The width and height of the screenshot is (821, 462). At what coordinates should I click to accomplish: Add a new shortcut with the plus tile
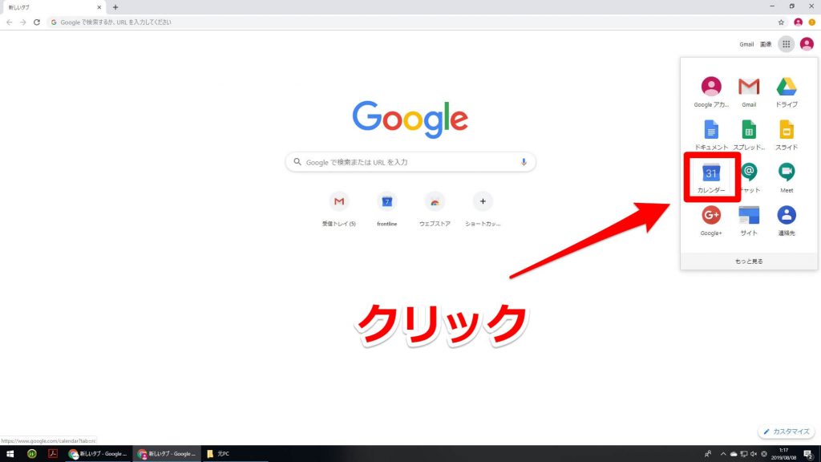pos(483,209)
